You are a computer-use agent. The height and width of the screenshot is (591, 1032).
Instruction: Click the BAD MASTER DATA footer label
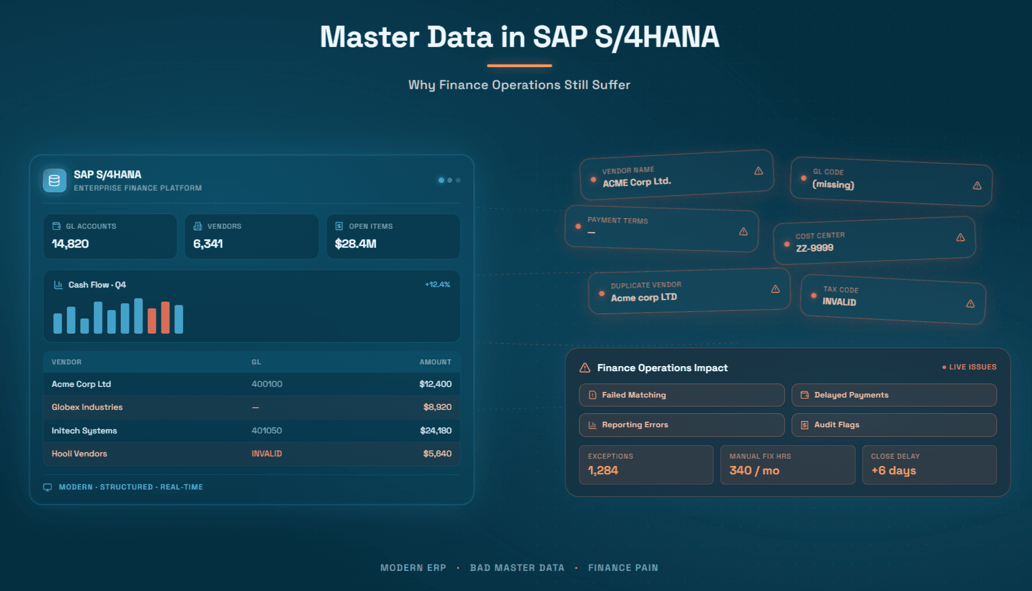517,568
